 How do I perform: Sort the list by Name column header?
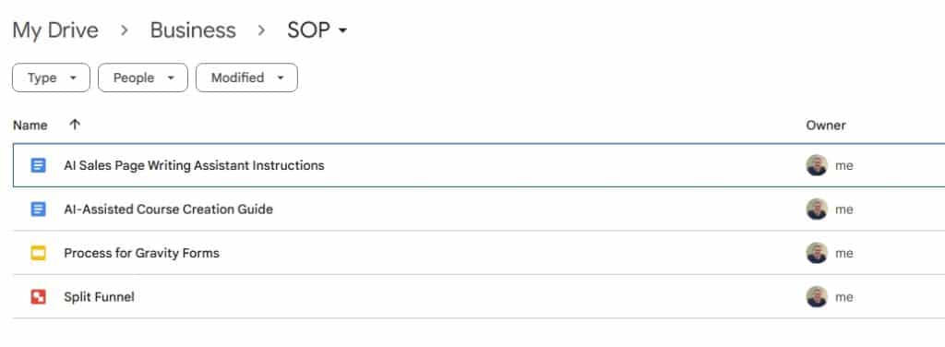(30, 126)
